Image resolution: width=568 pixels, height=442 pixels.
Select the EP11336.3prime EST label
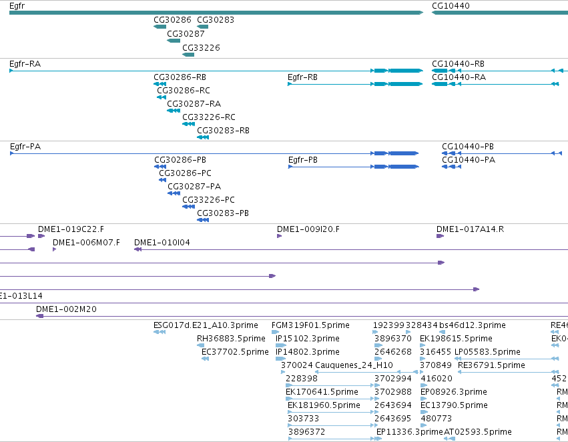click(x=410, y=432)
